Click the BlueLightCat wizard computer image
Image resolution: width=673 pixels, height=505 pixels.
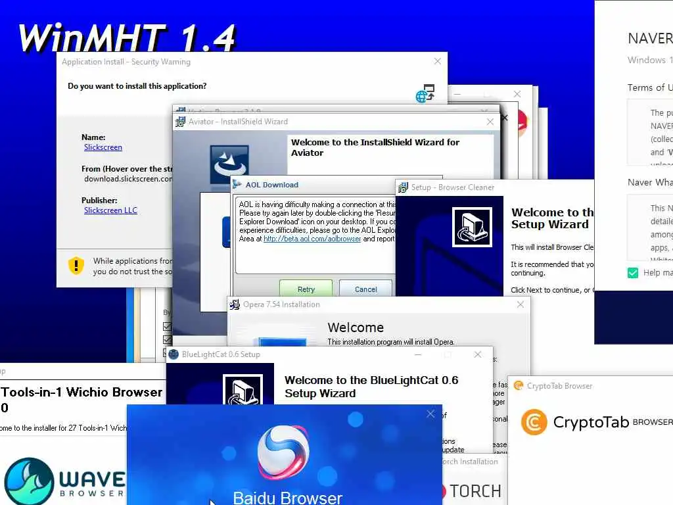tap(243, 389)
